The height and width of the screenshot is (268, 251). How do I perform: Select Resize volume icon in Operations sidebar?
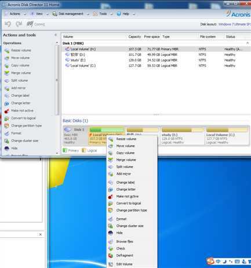[7, 50]
